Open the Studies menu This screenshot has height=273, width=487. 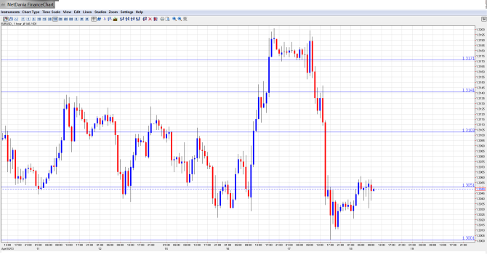click(x=100, y=12)
